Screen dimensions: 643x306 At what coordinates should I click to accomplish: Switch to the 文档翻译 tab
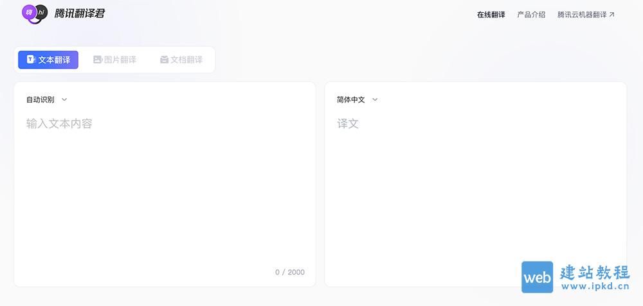(181, 60)
